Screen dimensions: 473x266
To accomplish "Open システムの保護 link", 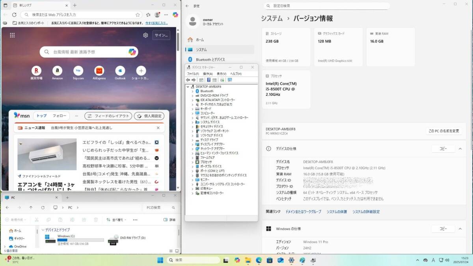I will (337, 212).
